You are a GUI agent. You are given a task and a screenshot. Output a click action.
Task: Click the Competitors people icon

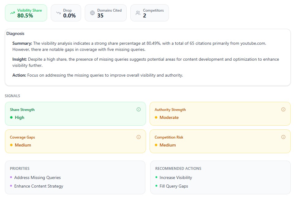(x=138, y=13)
